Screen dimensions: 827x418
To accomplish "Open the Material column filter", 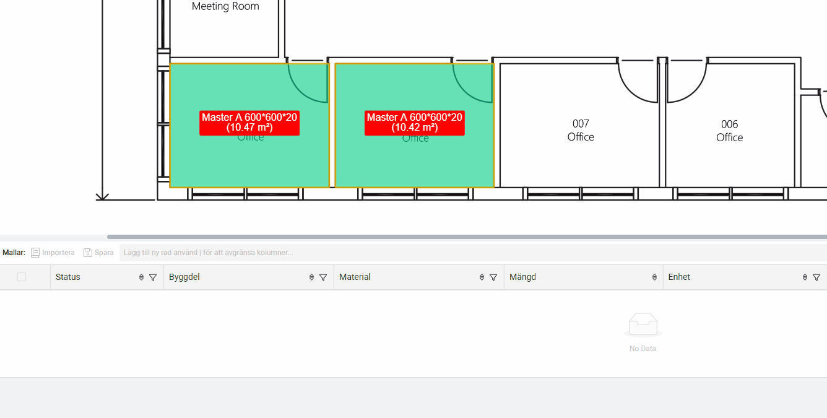I will tap(493, 277).
